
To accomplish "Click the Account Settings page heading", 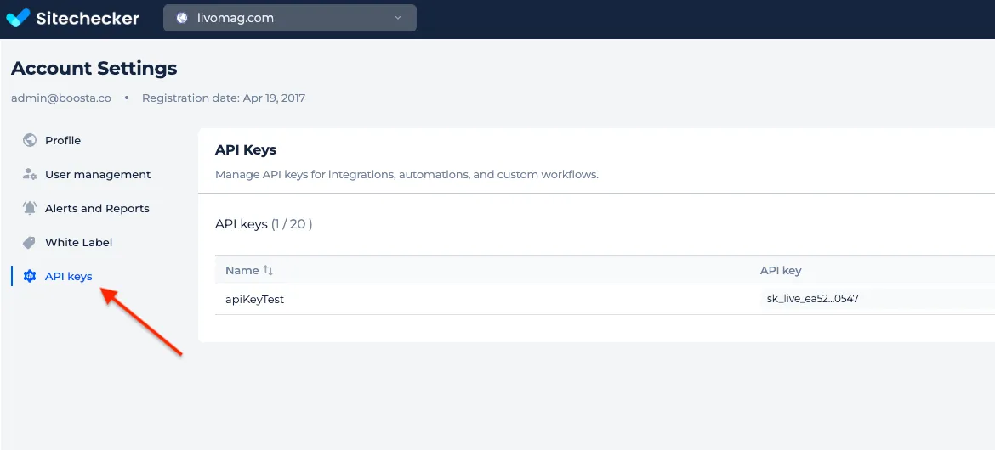I will pyautogui.click(x=94, y=69).
